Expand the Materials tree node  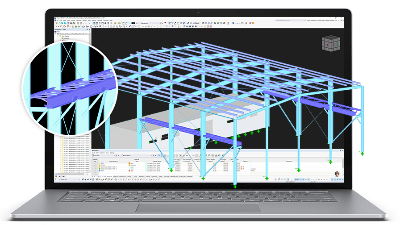pyautogui.click(x=60, y=38)
